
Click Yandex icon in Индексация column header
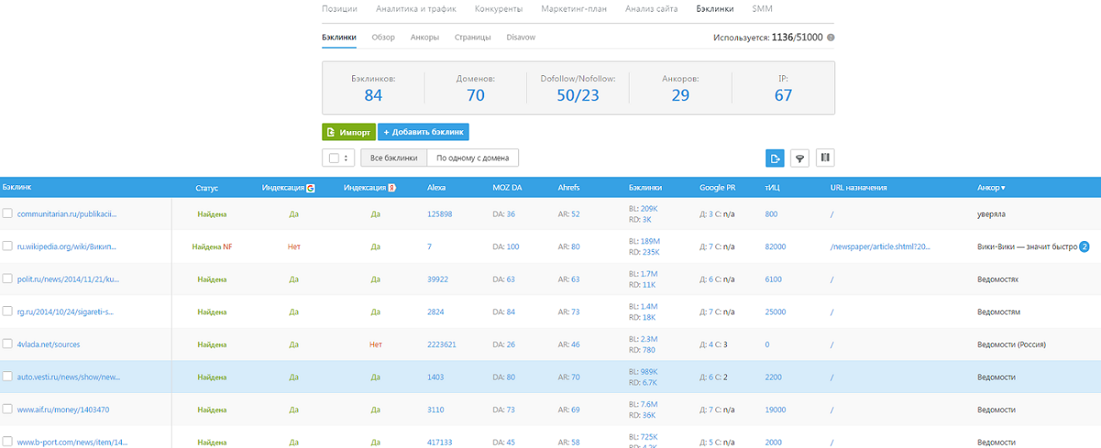[393, 188]
